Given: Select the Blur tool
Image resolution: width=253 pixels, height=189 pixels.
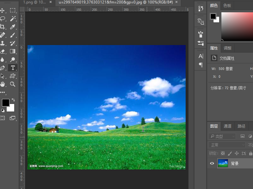Looking at the screenshot, I should [2, 60].
